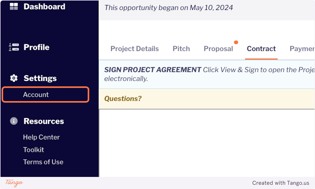Select the Resources sidebar heading
Screen dimensions: 315x189
click(x=44, y=121)
